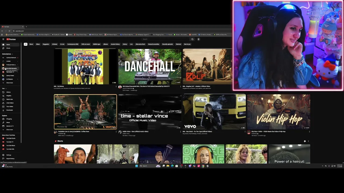Open Shopping under Explore
Viewport: 344px width, 193px height.
pyautogui.click(x=9, y=119)
